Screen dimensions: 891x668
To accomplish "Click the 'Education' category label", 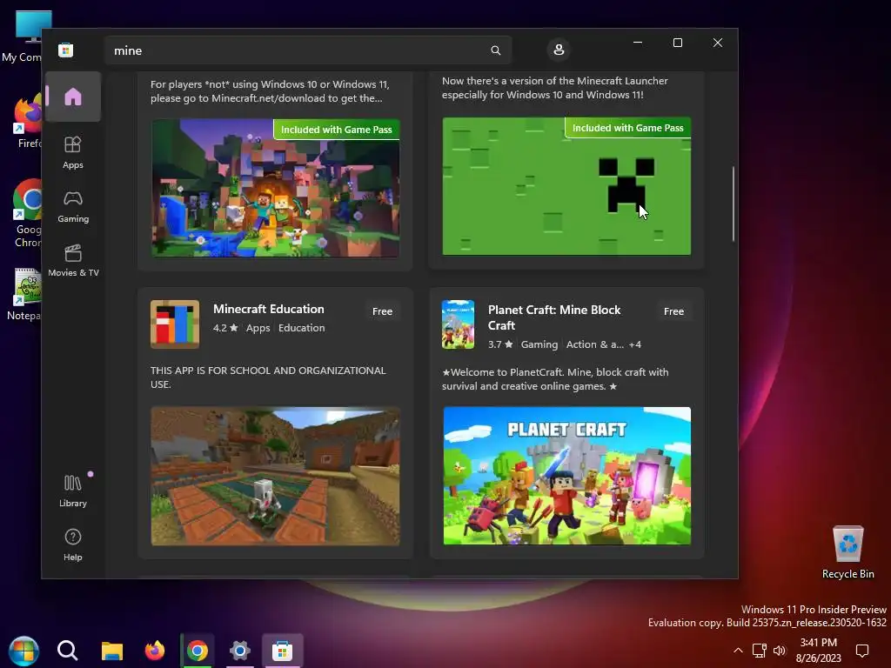I will coord(301,328).
